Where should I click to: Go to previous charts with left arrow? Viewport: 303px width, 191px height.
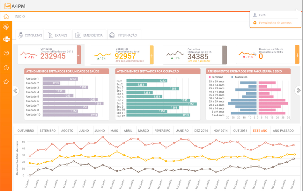15,91
